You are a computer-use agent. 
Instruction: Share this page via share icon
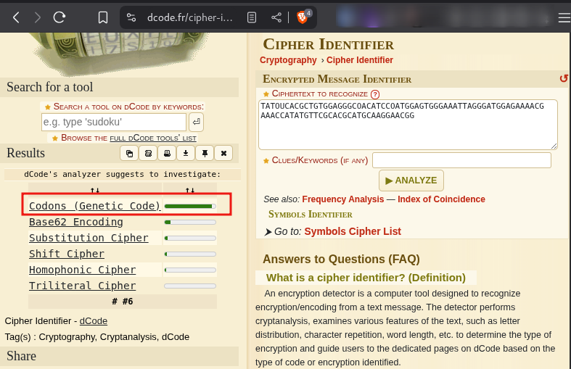pyautogui.click(x=276, y=17)
